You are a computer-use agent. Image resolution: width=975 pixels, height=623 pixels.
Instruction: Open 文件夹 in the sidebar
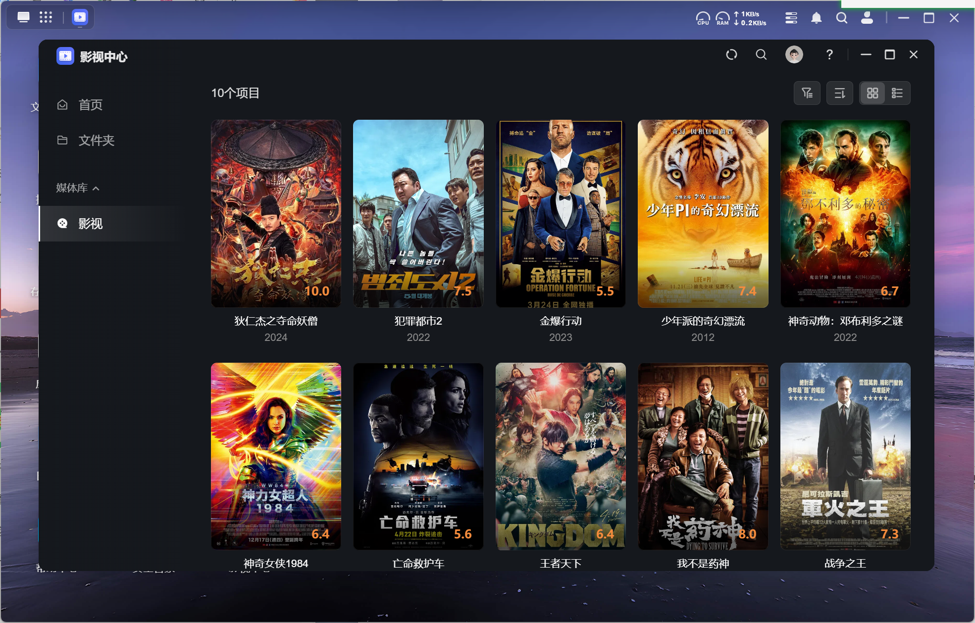96,141
